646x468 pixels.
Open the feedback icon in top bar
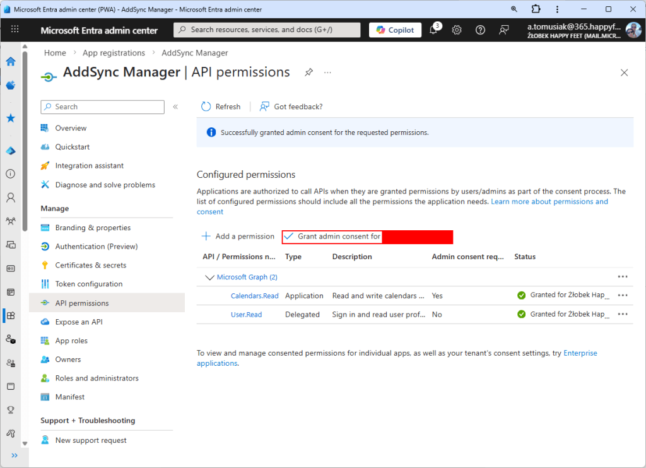coord(503,30)
